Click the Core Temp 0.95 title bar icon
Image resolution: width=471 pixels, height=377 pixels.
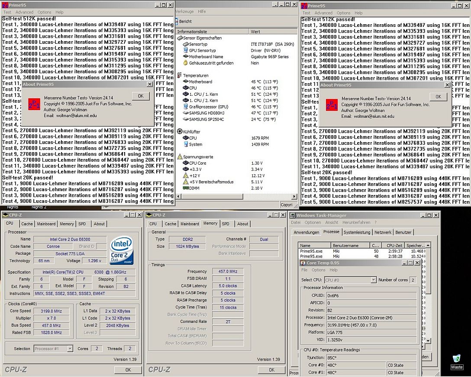[x=303, y=263]
